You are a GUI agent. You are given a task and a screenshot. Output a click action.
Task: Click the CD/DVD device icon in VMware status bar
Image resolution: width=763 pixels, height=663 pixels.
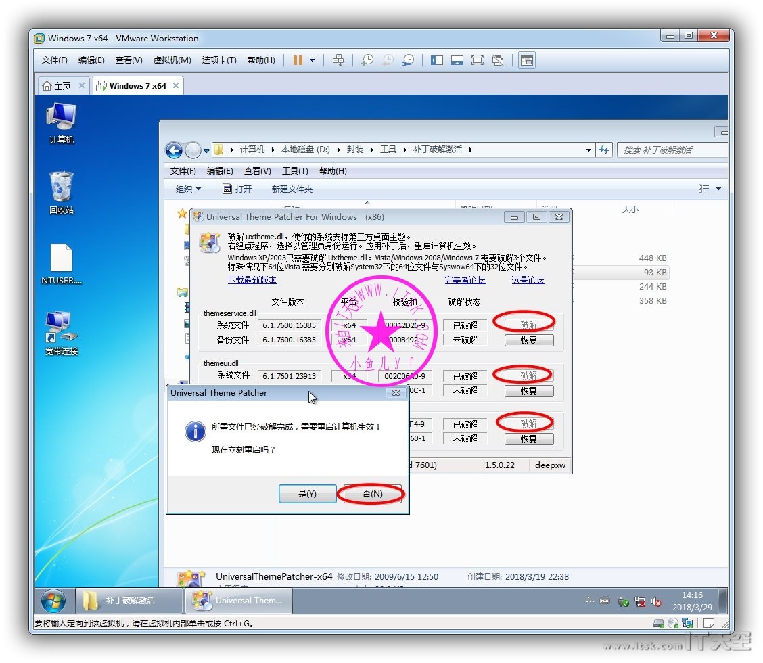pos(673,623)
